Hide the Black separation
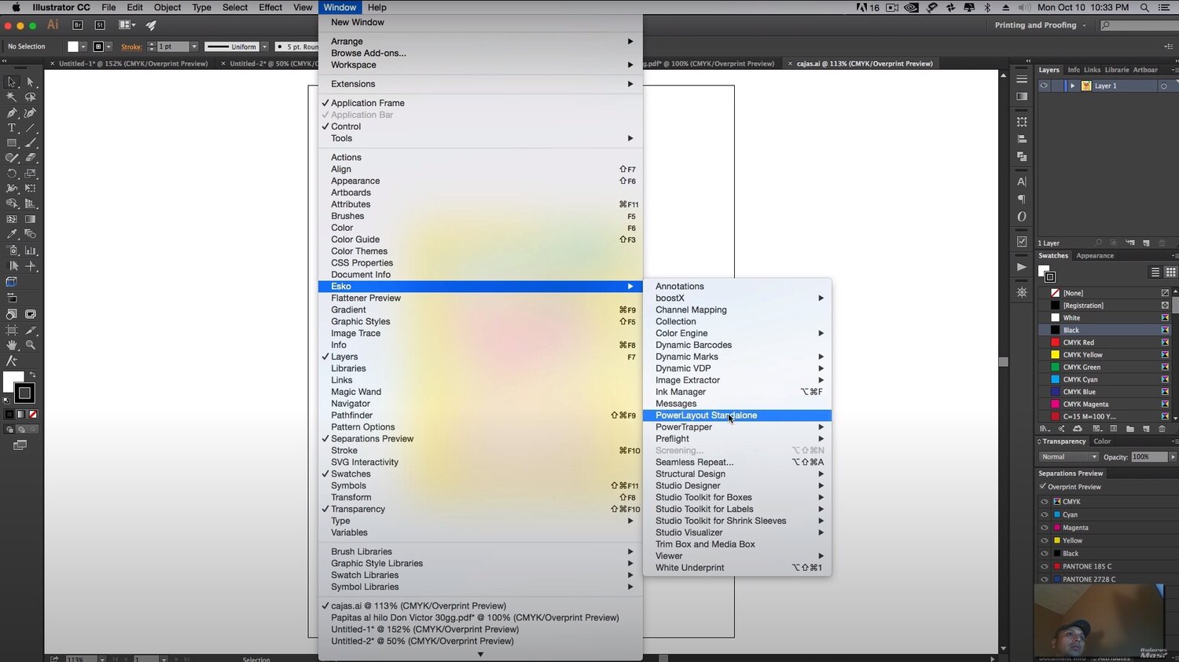Screen dimensions: 1179x662 click(1045, 554)
